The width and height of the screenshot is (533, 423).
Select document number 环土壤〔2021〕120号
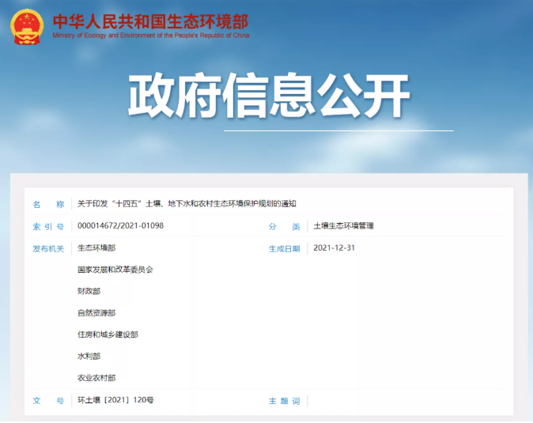(x=115, y=400)
